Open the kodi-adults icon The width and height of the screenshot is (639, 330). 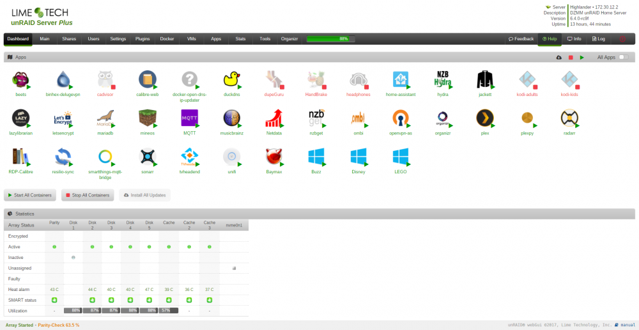coord(527,79)
